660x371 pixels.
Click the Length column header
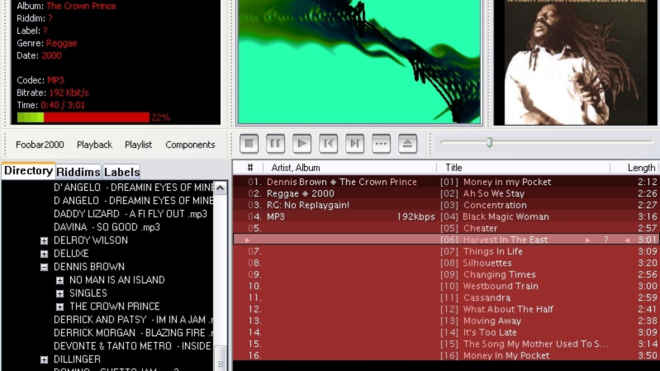click(x=641, y=168)
